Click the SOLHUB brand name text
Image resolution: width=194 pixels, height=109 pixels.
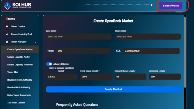[x=22, y=5]
